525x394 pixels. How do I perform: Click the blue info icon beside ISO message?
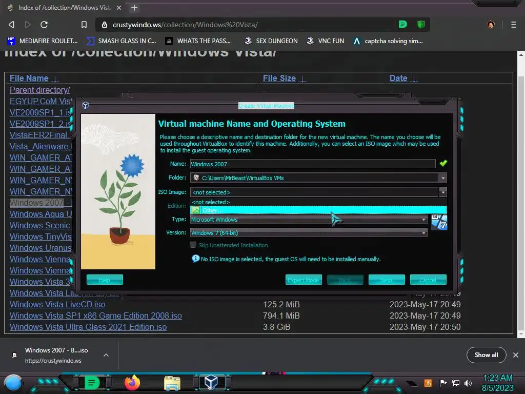pyautogui.click(x=195, y=259)
